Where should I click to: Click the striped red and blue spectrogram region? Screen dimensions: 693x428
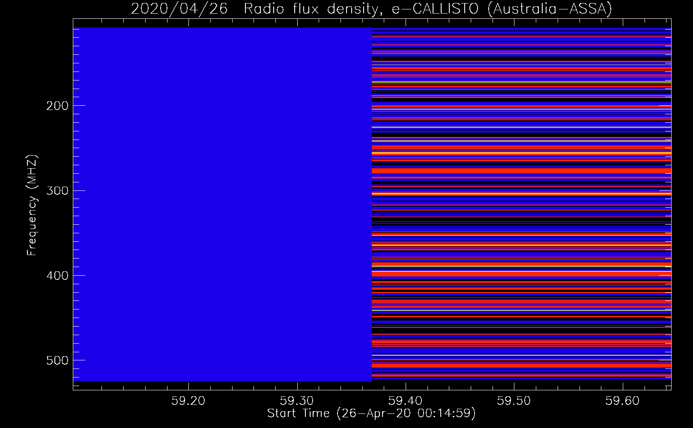(x=521, y=204)
